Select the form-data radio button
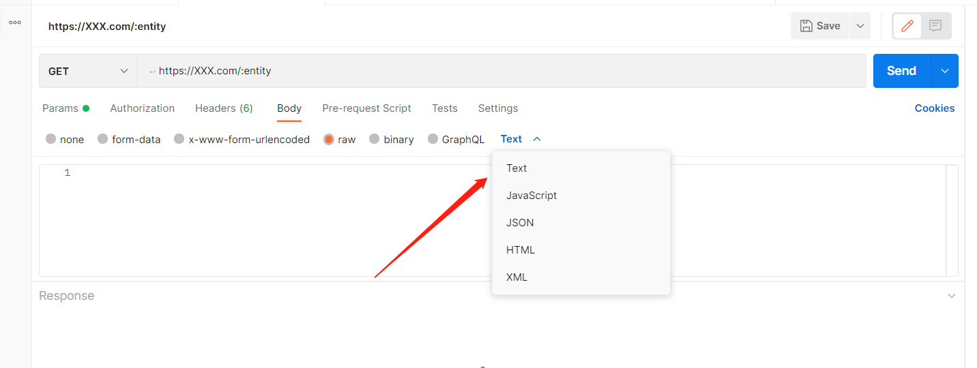Screen dimensions: 977x368 (x=103, y=139)
